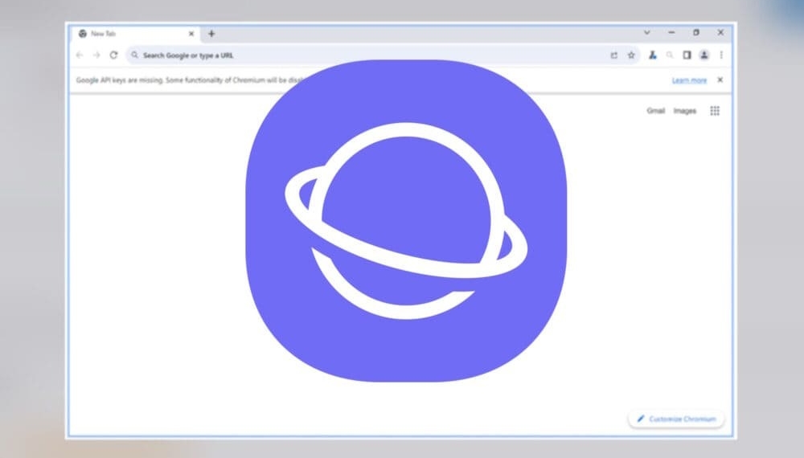Image resolution: width=804 pixels, height=458 pixels.
Task: Click the share page icon in address bar
Action: [x=614, y=55]
